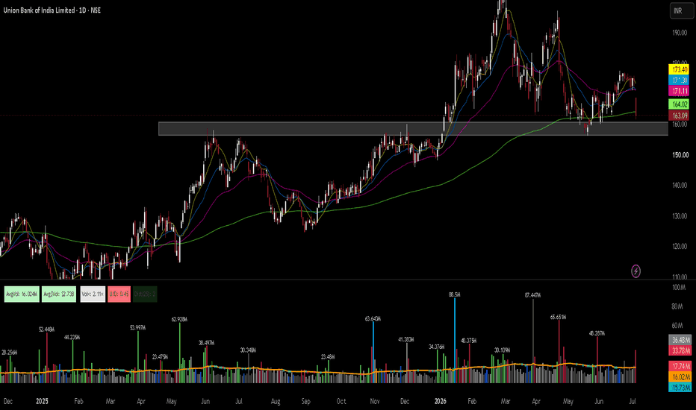
Task: Click the 53.997M volume label
Action: pyautogui.click(x=137, y=327)
